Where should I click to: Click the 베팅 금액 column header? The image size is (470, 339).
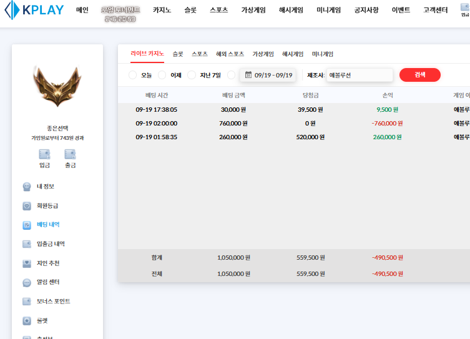coord(233,95)
